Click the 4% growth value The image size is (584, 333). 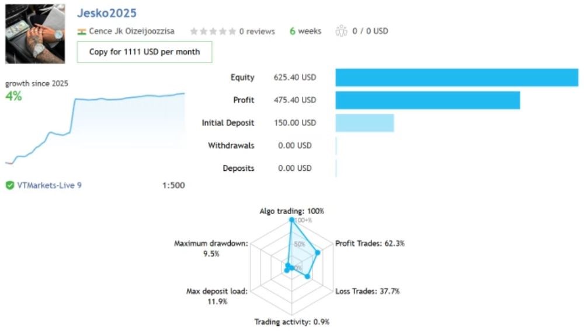pos(13,96)
